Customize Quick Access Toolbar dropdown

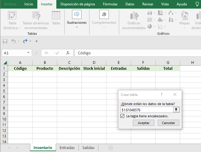(36, 41)
